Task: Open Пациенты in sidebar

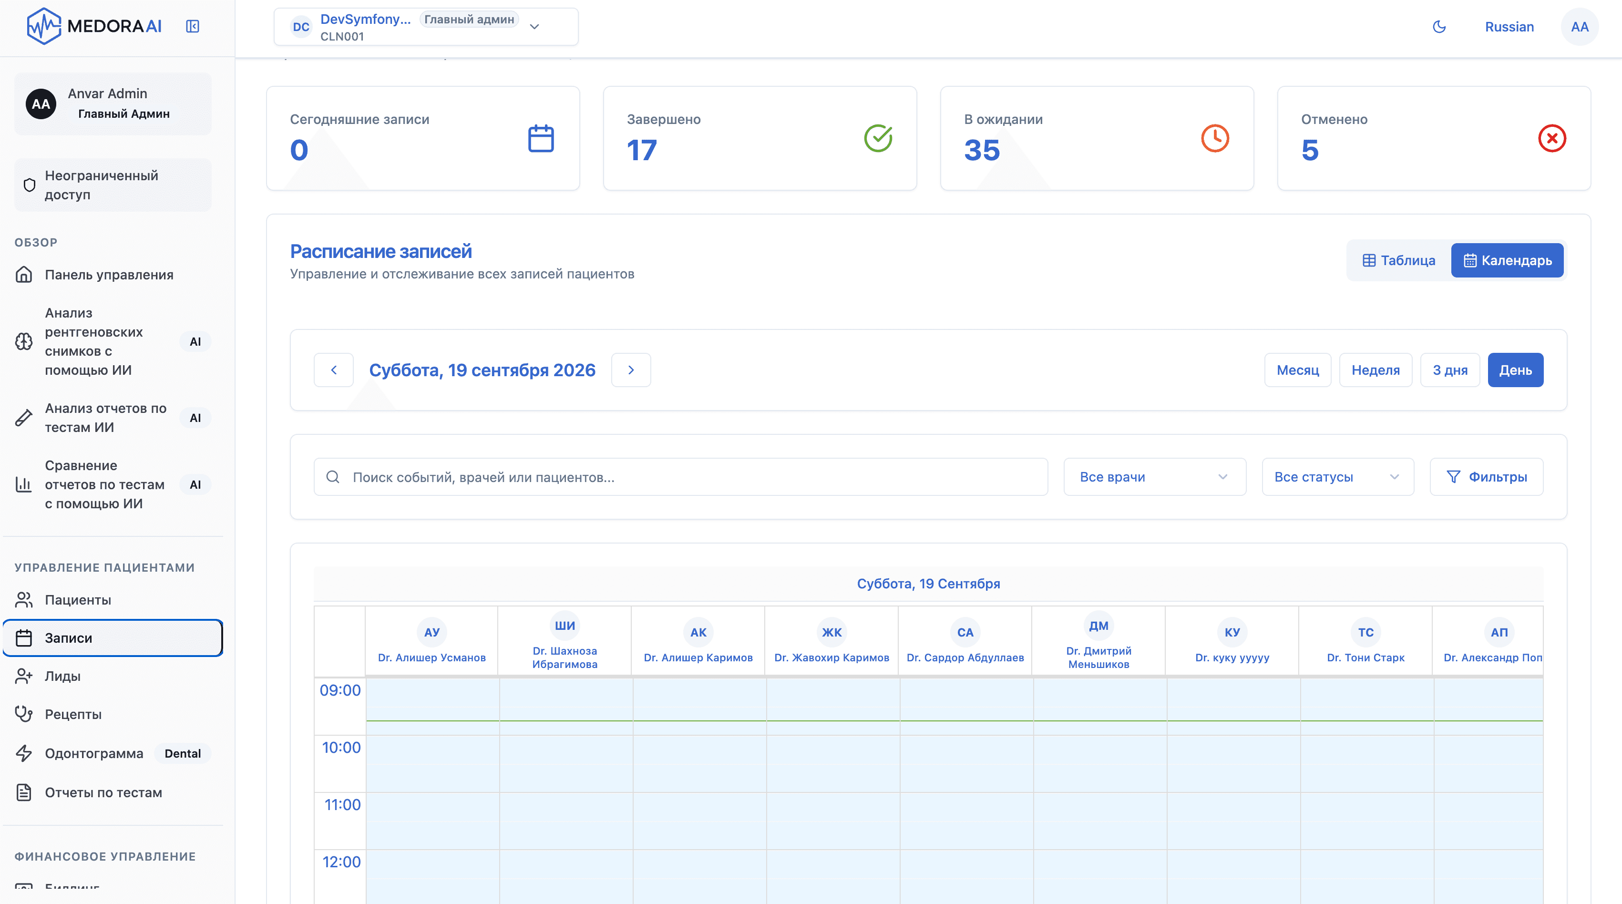Action: [x=113, y=600]
